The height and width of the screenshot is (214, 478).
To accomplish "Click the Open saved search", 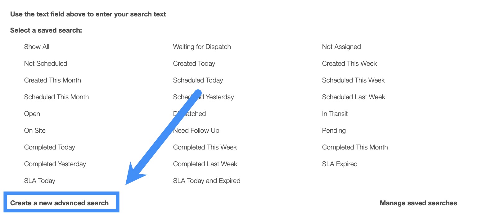I will point(32,114).
